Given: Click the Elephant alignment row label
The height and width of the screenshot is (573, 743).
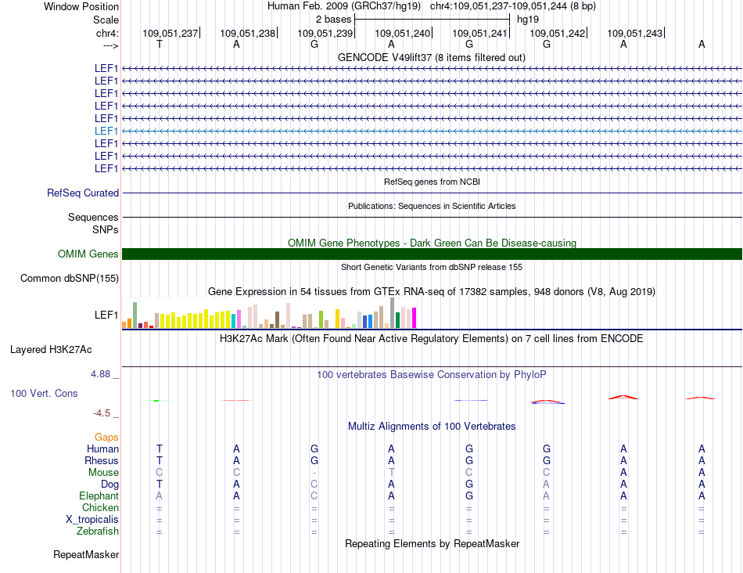Looking at the screenshot, I should [99, 496].
